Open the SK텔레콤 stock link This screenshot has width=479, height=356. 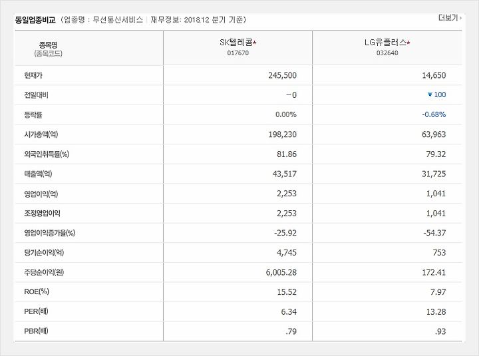238,43
